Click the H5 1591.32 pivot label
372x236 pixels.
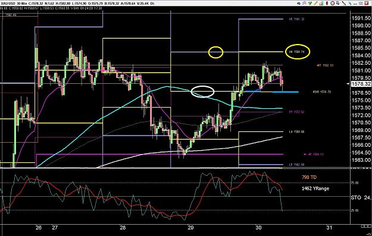[x=296, y=19]
